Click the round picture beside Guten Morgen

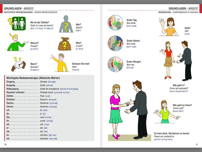115,64
